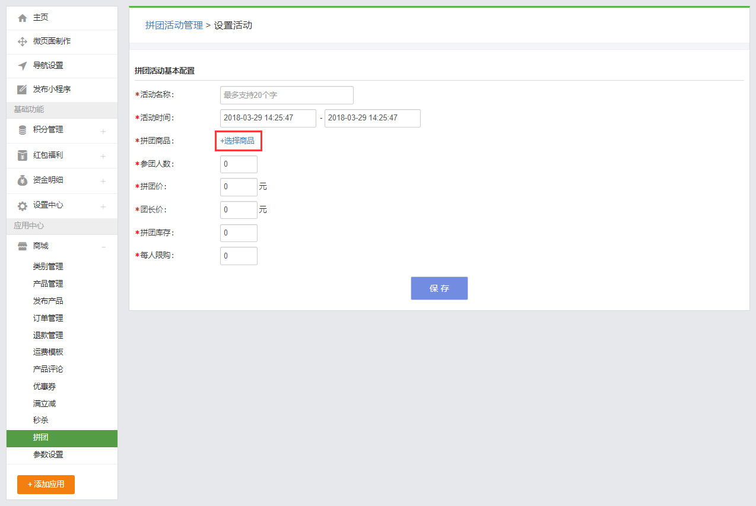Focus the 活动名称 text field
Image resolution: width=756 pixels, height=506 pixels.
pos(287,95)
